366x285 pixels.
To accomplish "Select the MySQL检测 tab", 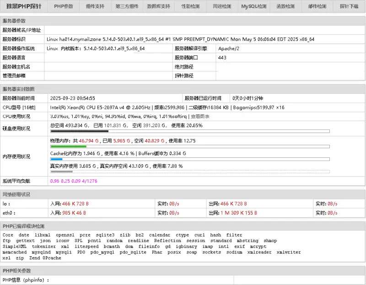I will coord(254,6).
